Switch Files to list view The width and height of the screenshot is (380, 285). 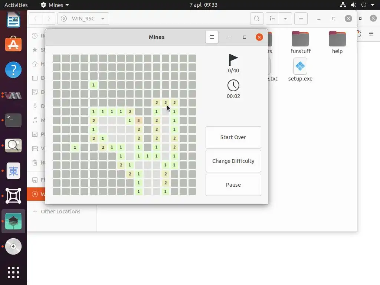(272, 19)
